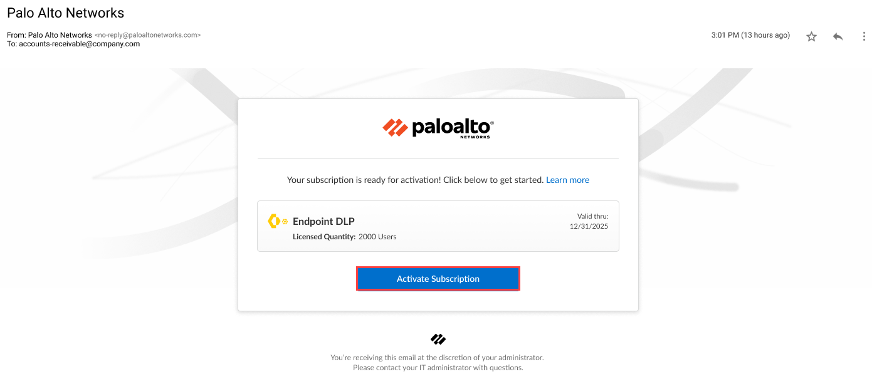The height and width of the screenshot is (384, 872).
Task: Click the Palo Alto Networks subject heading
Action: click(66, 13)
